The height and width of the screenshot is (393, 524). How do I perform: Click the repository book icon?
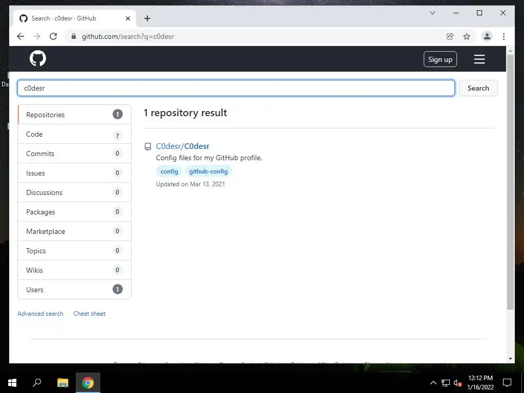point(148,146)
